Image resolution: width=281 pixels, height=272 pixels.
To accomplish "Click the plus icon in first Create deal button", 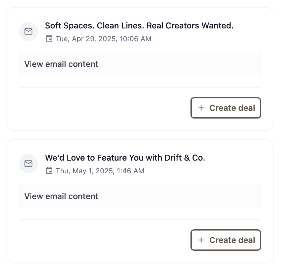I will (201, 108).
